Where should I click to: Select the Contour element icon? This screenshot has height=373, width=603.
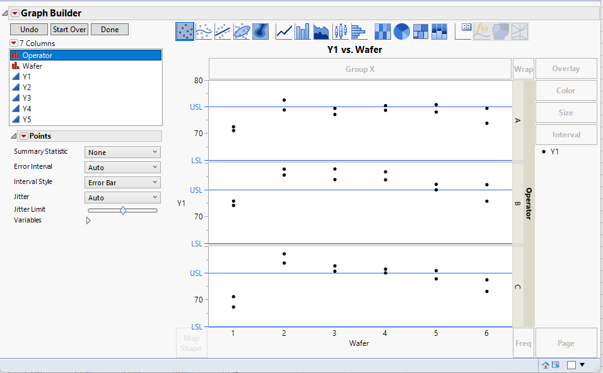261,31
